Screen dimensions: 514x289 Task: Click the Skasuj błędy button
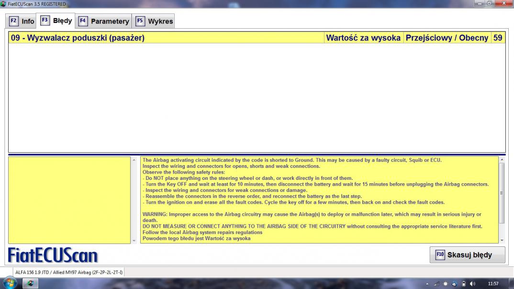pos(467,255)
